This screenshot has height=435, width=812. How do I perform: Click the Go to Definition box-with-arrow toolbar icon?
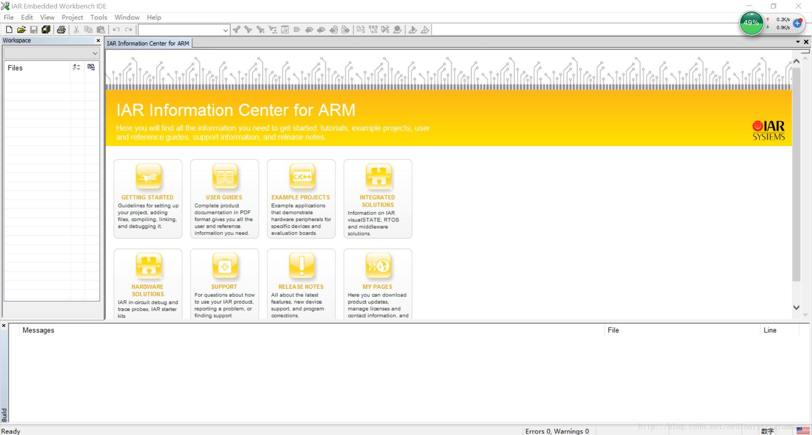pos(285,30)
